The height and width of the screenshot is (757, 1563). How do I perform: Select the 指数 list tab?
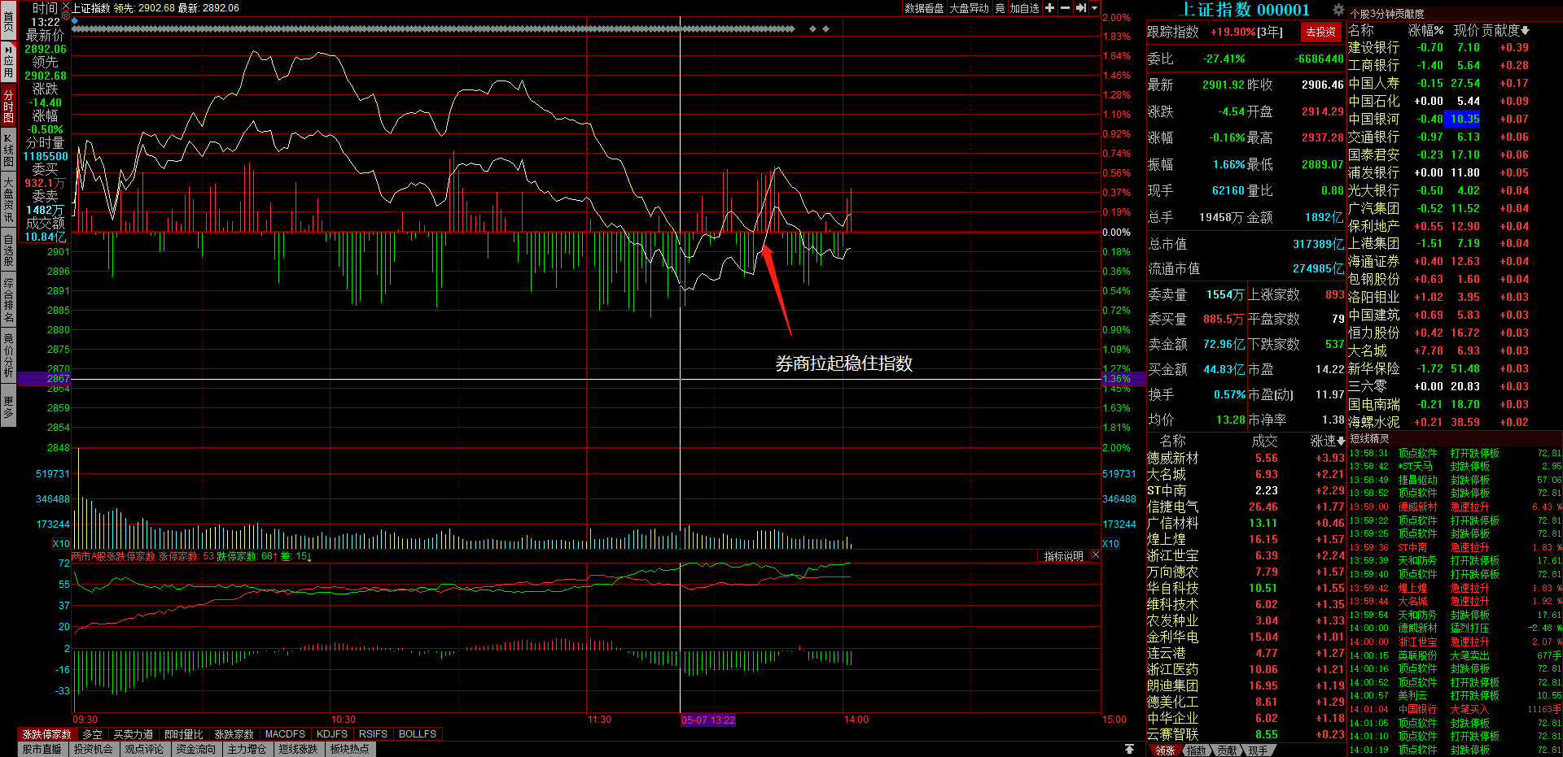1196,750
